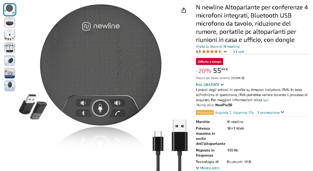Viewport: 313px width, 171px height.
Task: Click the Offerta a tempo badge
Action: point(209,62)
